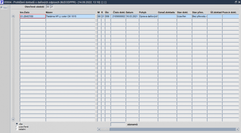Select the 'uzavřené' radio button
Screen dimensions: 241x133
tap(17, 127)
